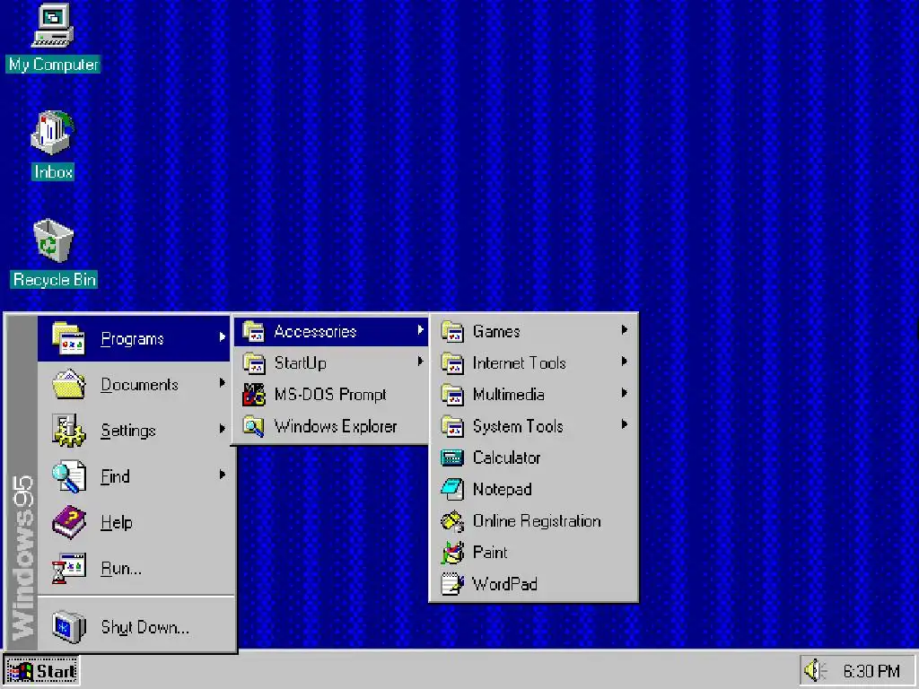919x689 pixels.
Task: Click the Run icon in Start menu
Action: pyautogui.click(x=68, y=568)
